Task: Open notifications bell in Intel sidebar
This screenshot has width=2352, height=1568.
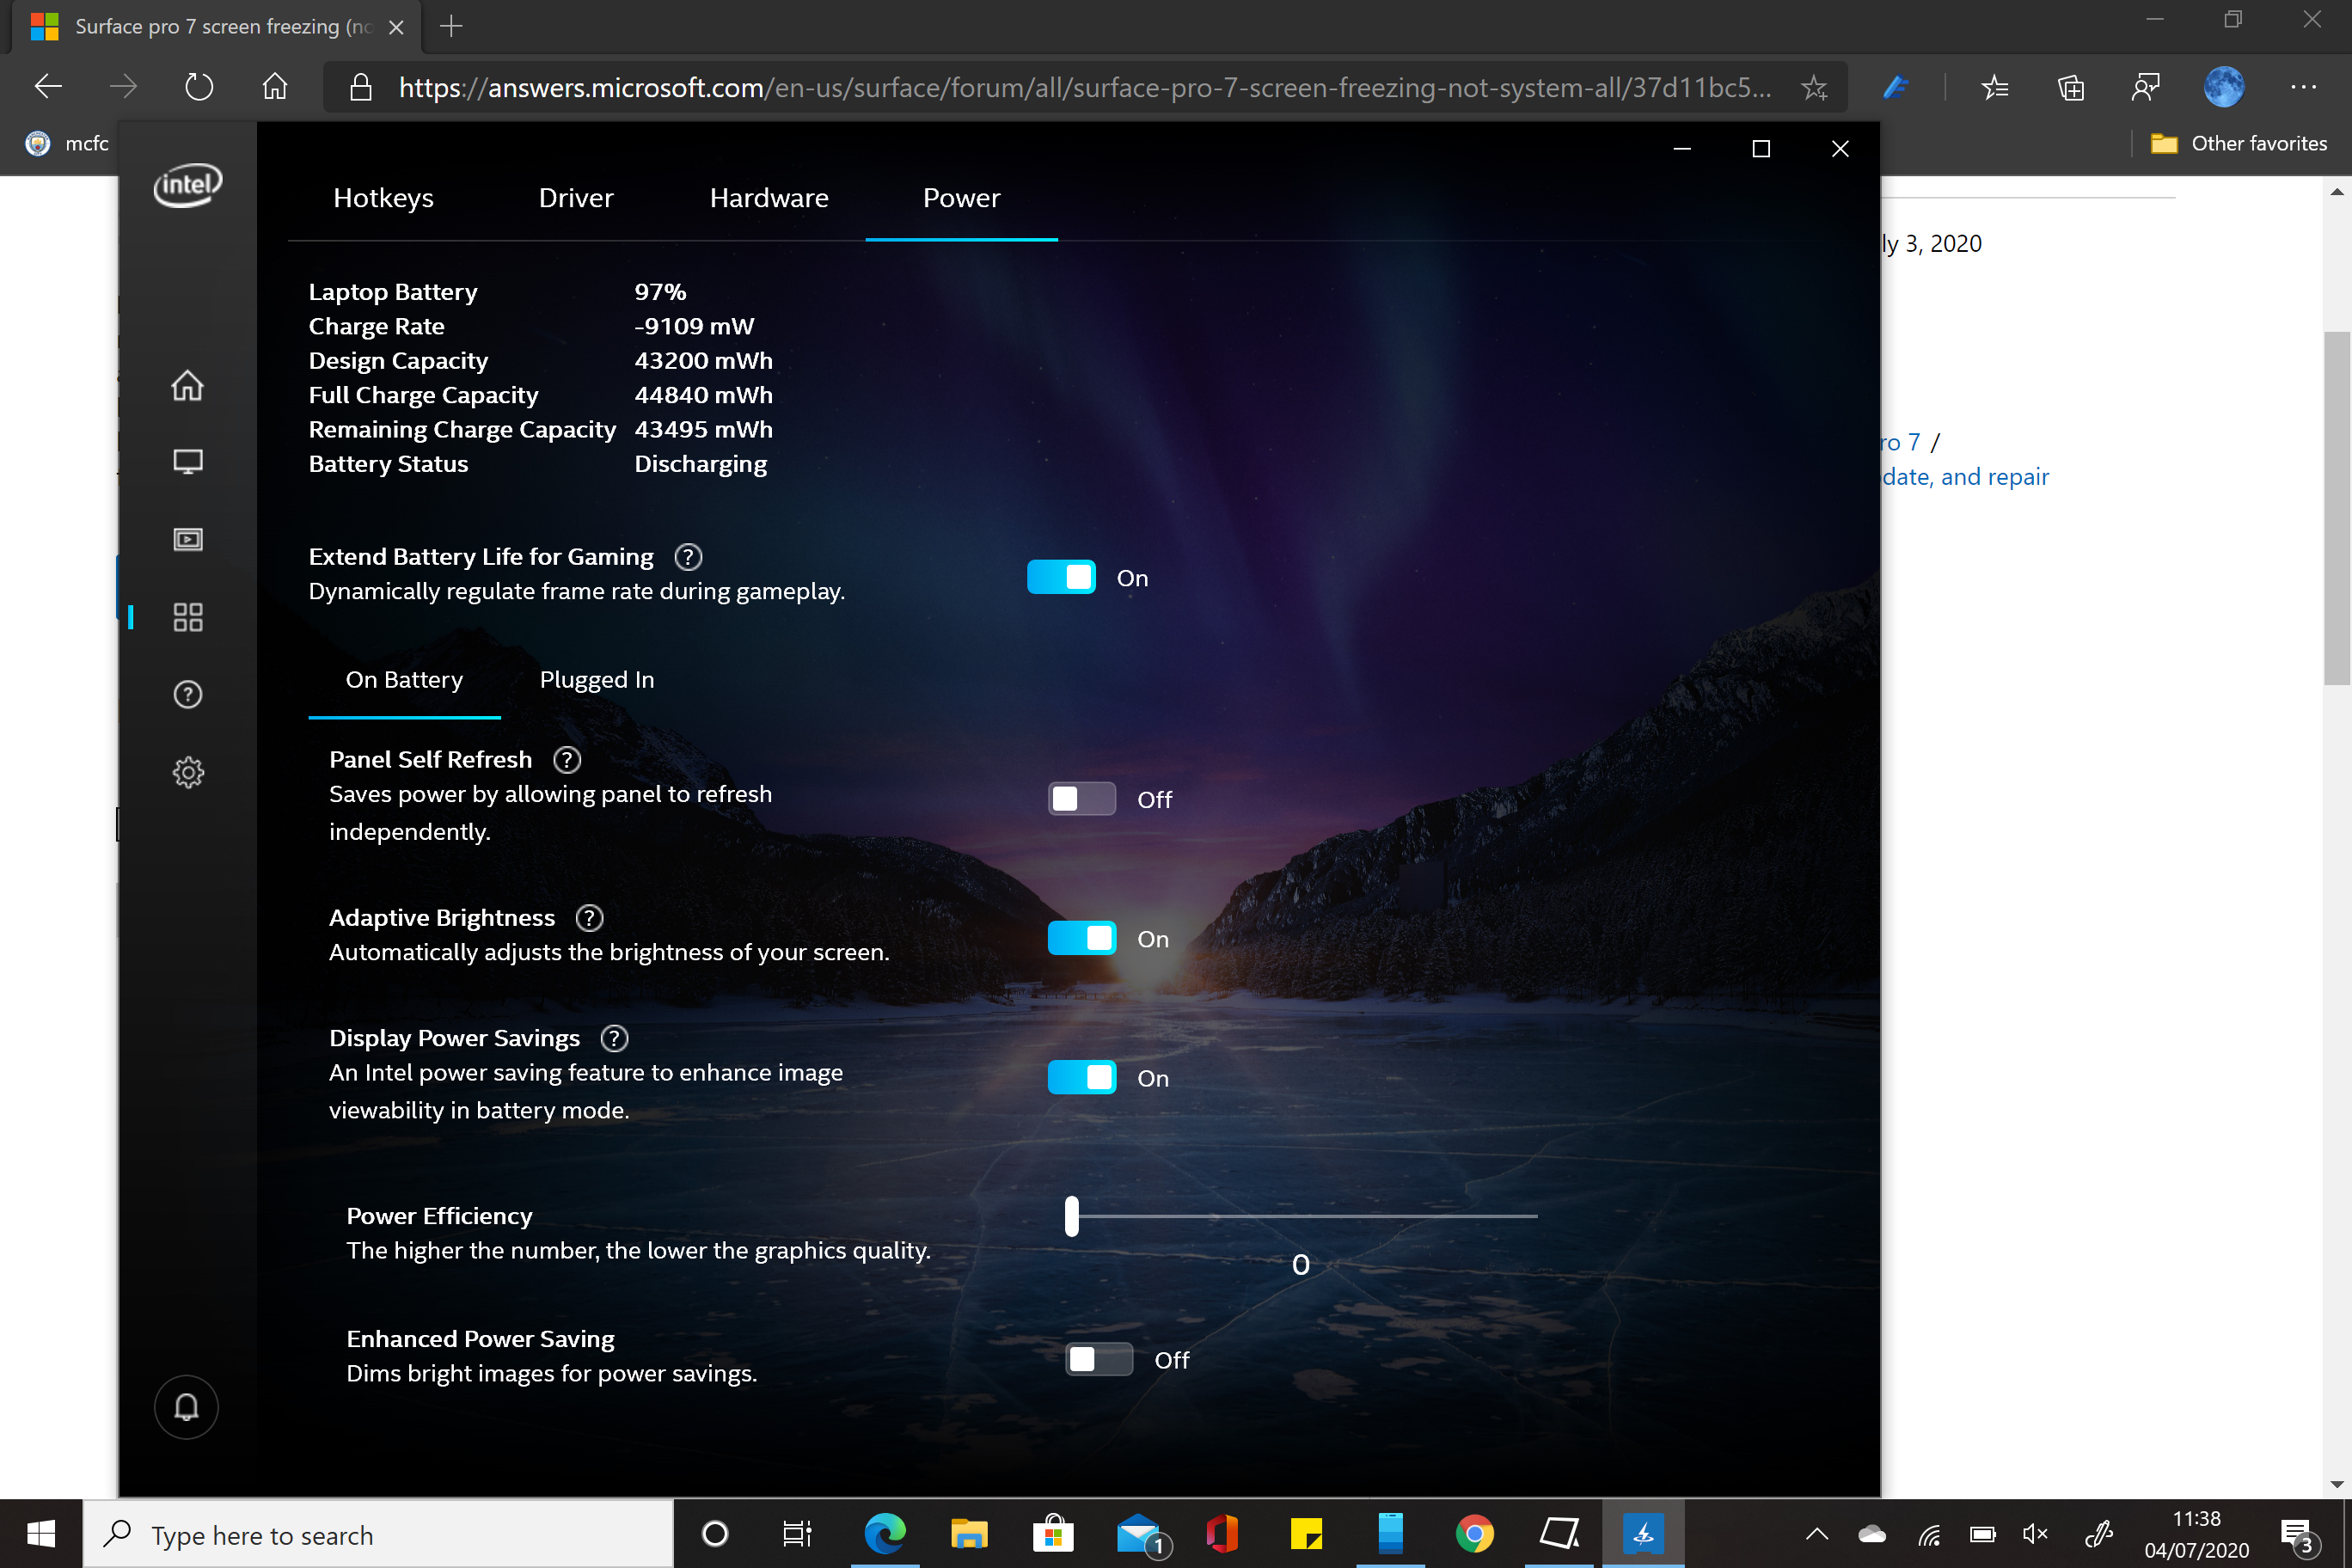Action: tap(186, 1407)
